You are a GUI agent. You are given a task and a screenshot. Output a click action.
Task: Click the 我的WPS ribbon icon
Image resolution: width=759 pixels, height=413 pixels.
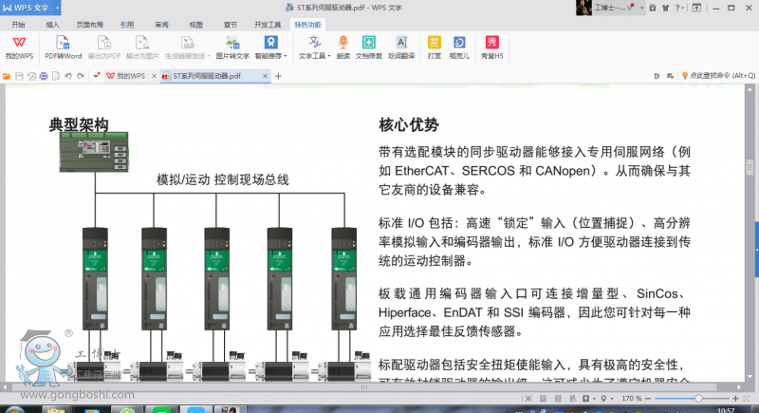[x=18, y=47]
